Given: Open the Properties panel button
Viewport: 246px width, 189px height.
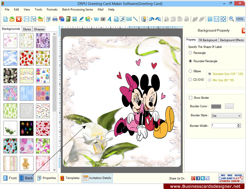Looking at the screenshot, I should pyautogui.click(x=46, y=178).
